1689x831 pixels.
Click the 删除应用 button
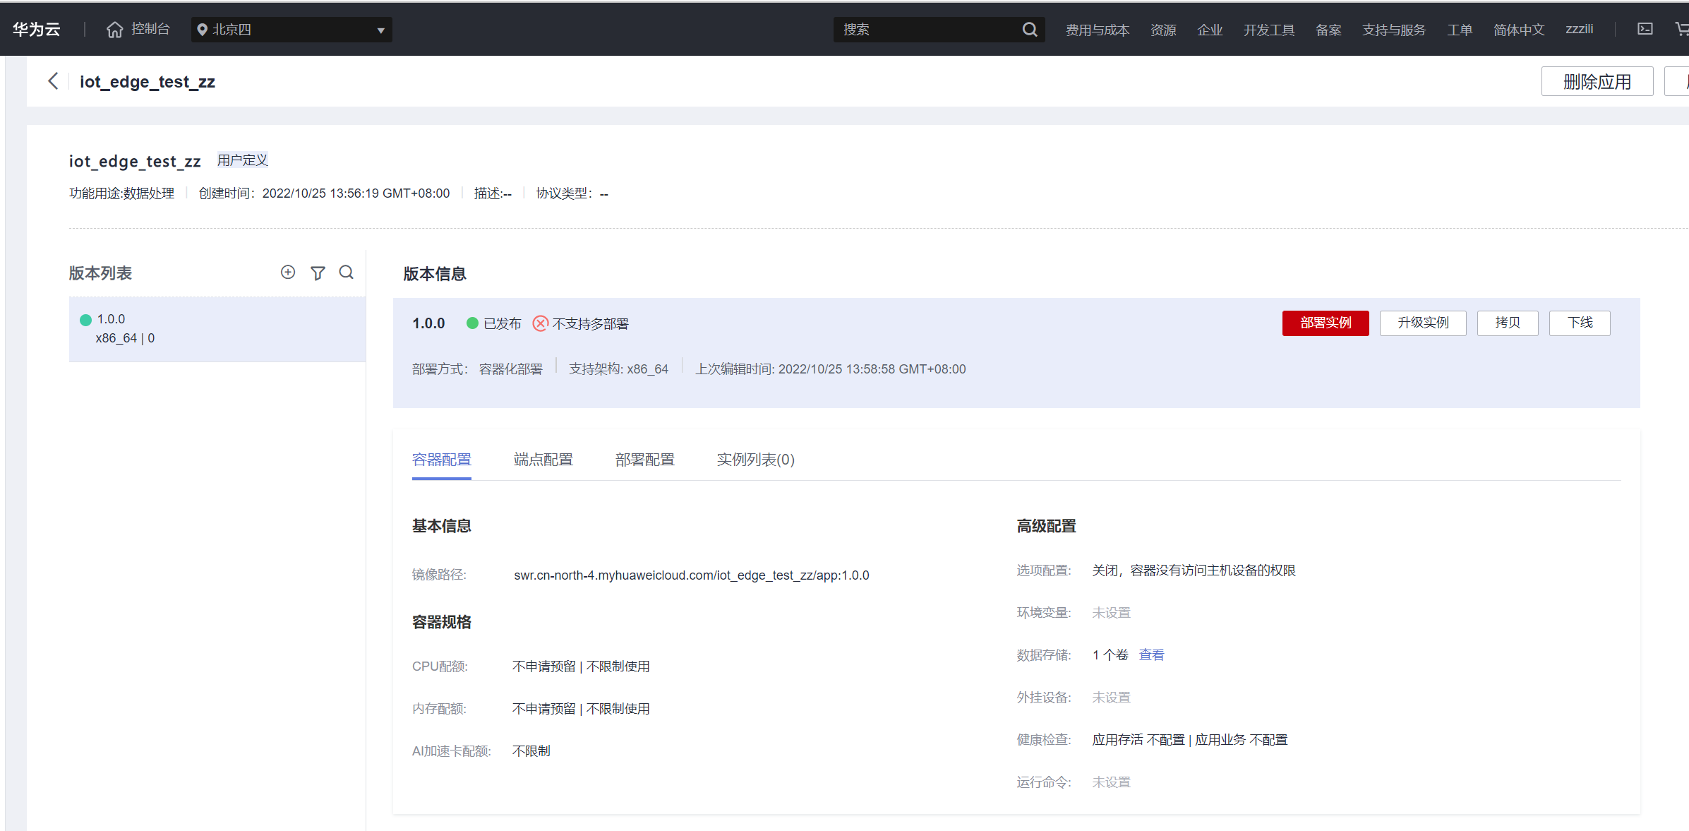(1597, 82)
